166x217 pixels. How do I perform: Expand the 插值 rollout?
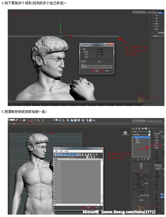(x=141, y=166)
